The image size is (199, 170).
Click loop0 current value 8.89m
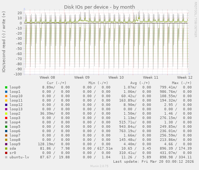(x=49, y=87)
